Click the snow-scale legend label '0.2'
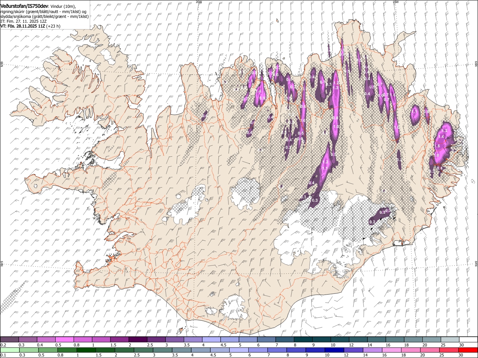The width and height of the screenshot is (478, 358). tap(3, 345)
